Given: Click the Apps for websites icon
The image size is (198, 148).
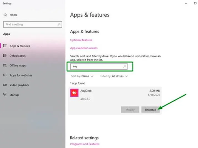Looking at the screenshot, I should 5,75.
